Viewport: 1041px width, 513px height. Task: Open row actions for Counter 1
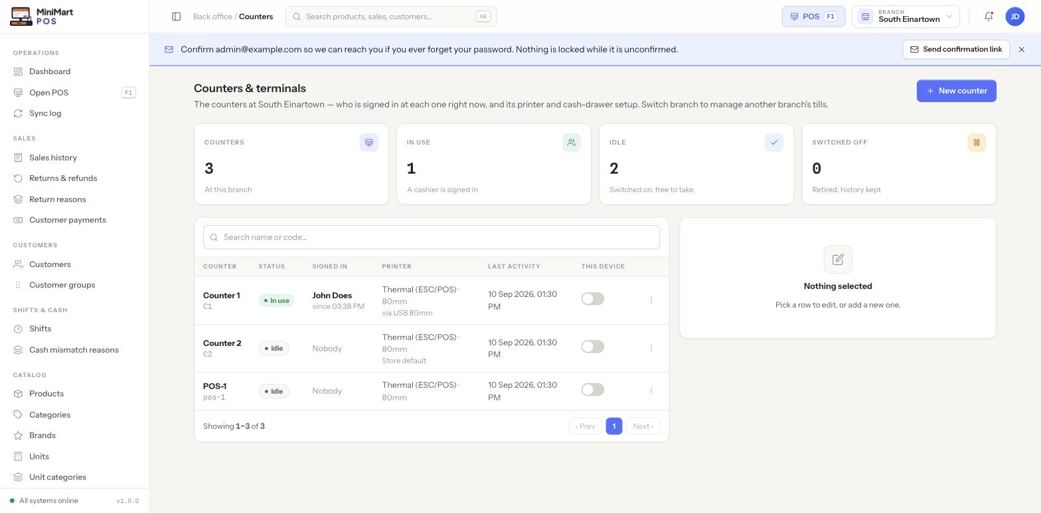[x=651, y=300]
